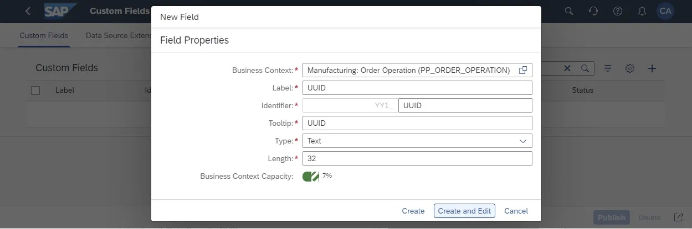
Task: Toggle the select all checkbox in table header
Action: (x=35, y=90)
